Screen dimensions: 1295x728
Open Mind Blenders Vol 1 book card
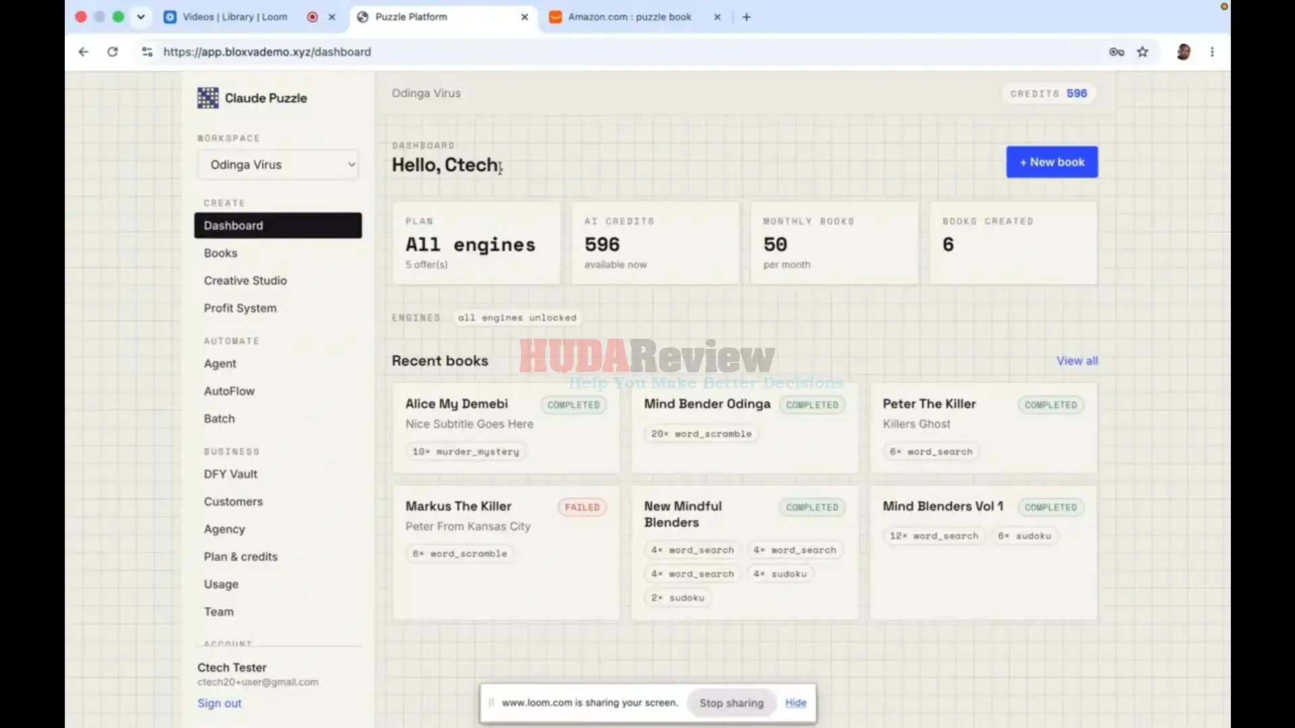click(x=983, y=553)
